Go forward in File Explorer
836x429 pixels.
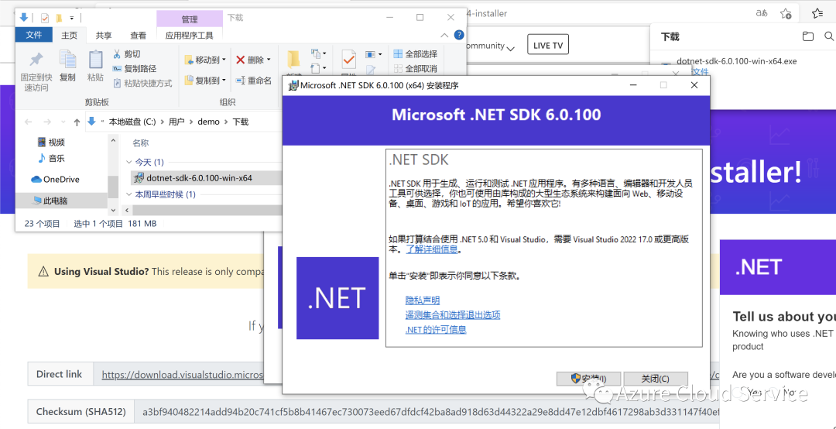47,122
